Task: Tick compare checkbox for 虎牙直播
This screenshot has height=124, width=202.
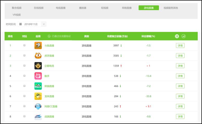Action: tap(24, 55)
